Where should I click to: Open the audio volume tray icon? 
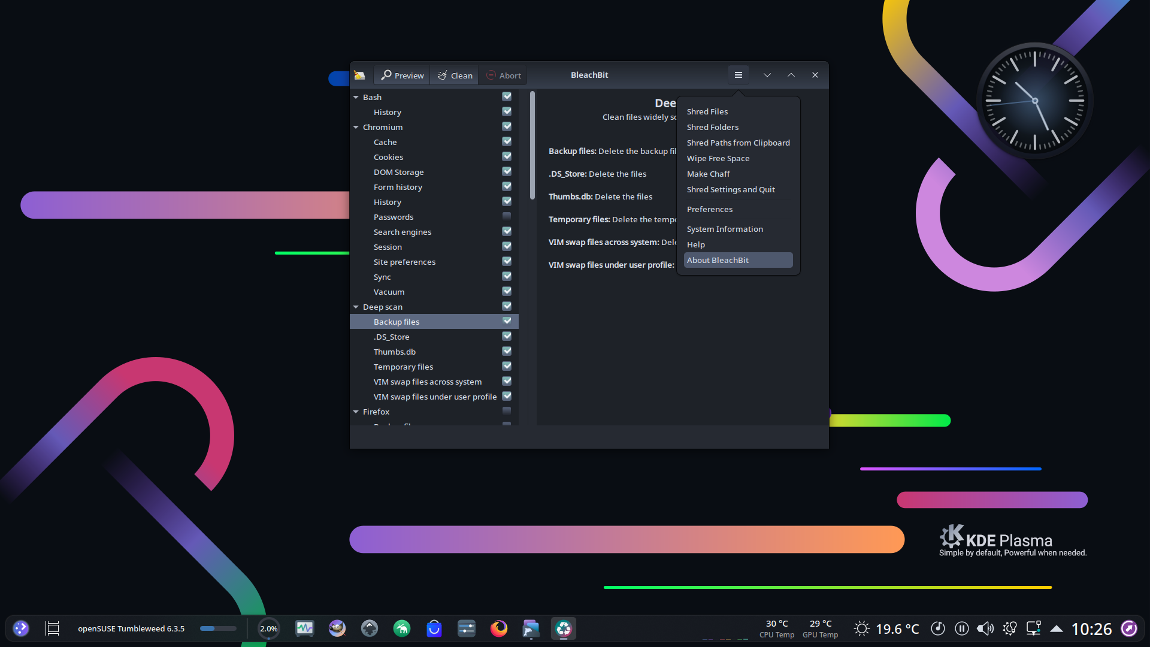(985, 628)
